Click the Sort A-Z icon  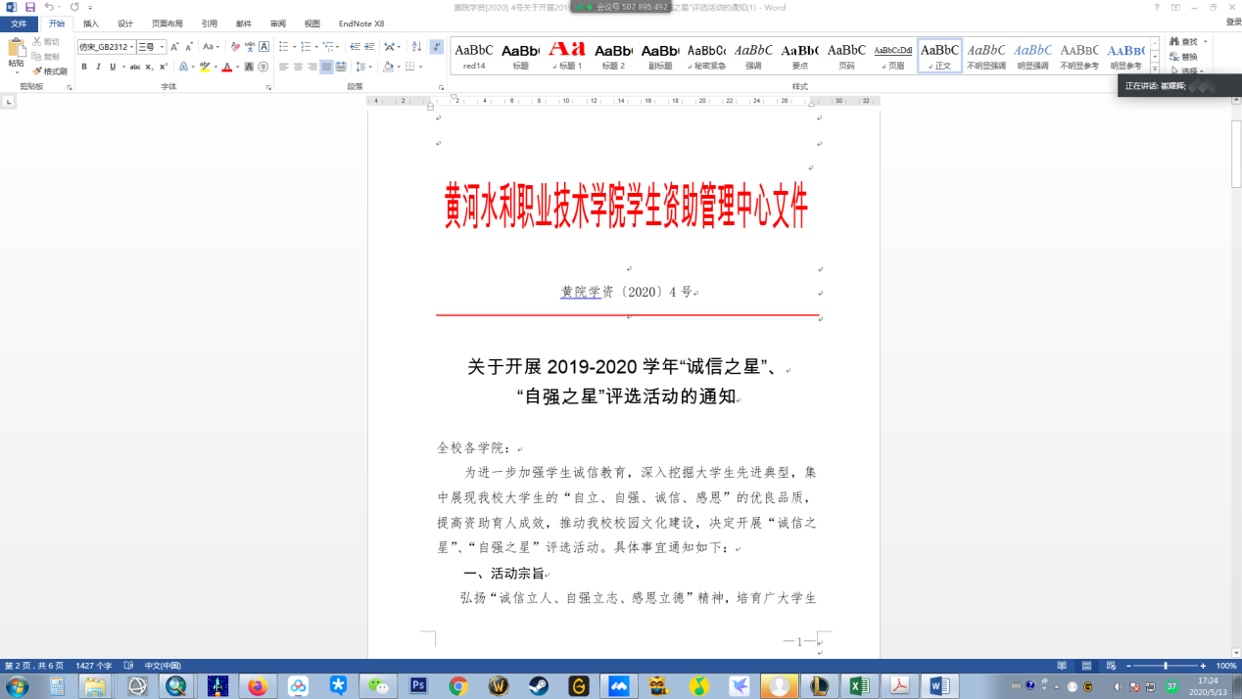pos(416,47)
